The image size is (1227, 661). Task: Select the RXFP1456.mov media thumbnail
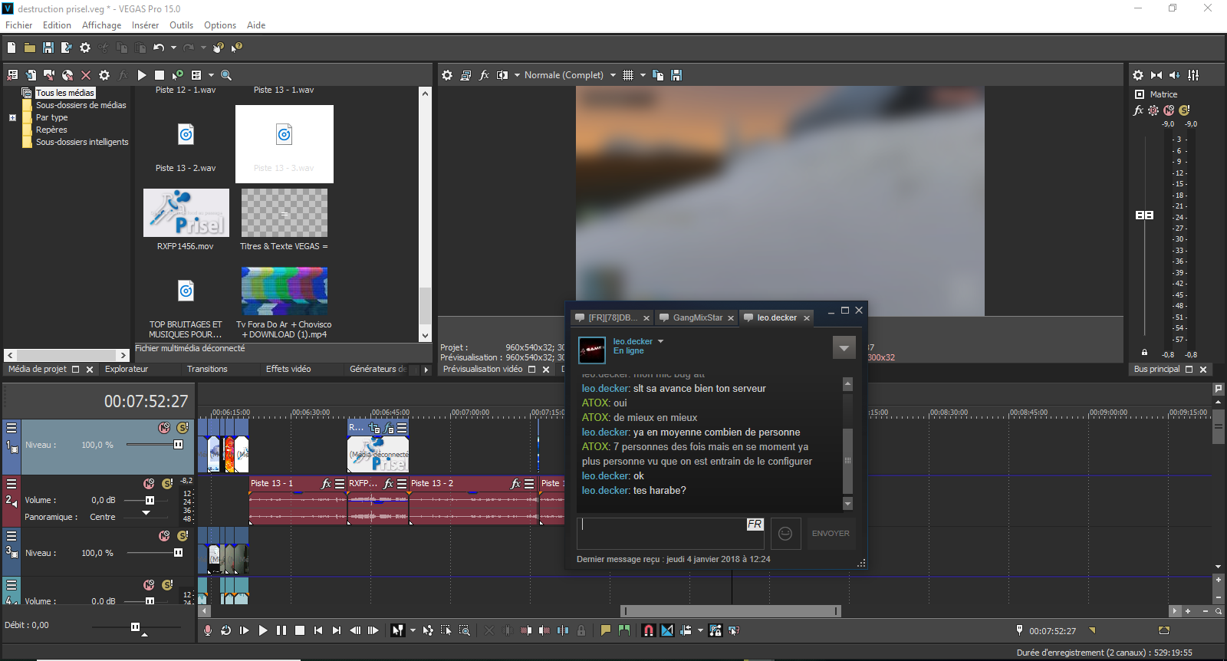pos(186,213)
